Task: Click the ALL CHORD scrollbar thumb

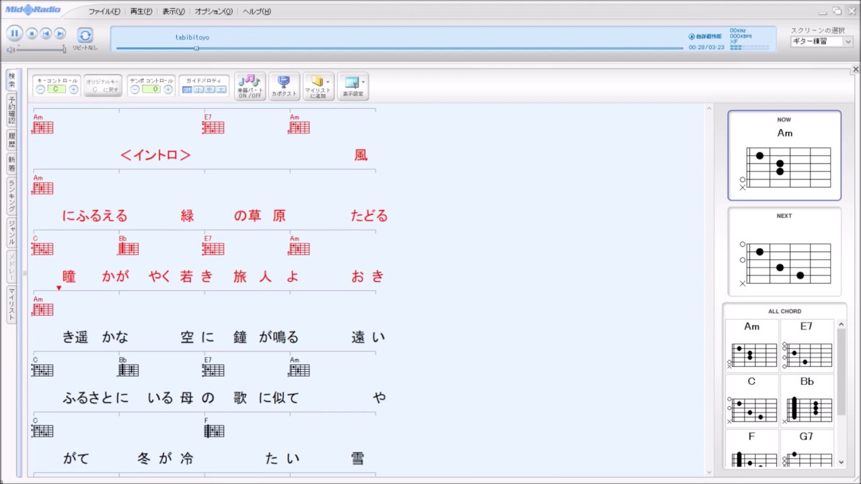Action: [841, 371]
